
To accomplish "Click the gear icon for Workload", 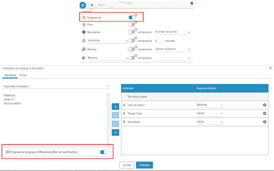I will (264, 122).
